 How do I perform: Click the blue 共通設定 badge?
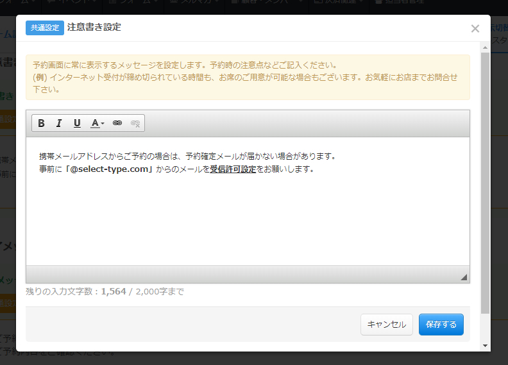(x=44, y=28)
